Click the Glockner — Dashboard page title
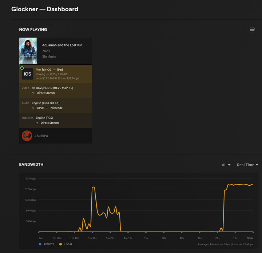This screenshot has width=262, height=253. pyautogui.click(x=45, y=9)
